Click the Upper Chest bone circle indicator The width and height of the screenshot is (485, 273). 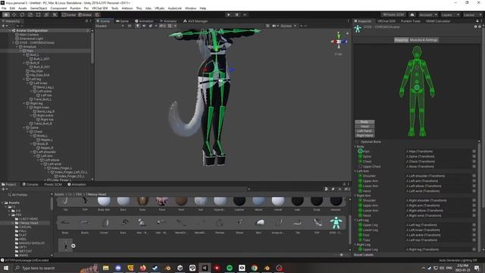click(360, 166)
